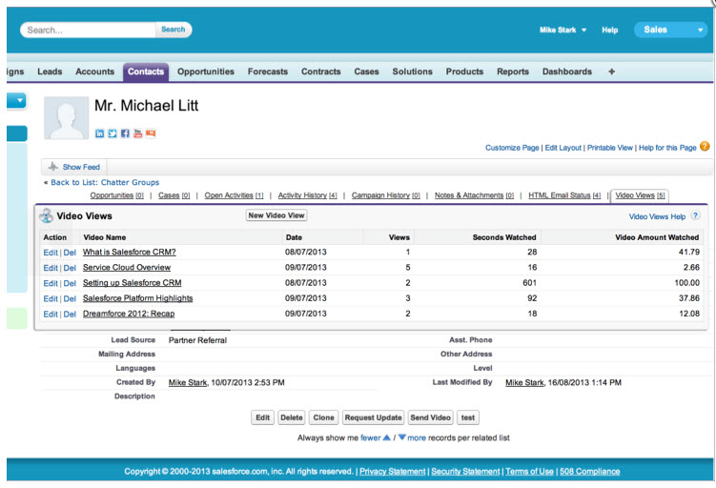
Task: Go to the Forecasts tab
Action: tap(268, 71)
